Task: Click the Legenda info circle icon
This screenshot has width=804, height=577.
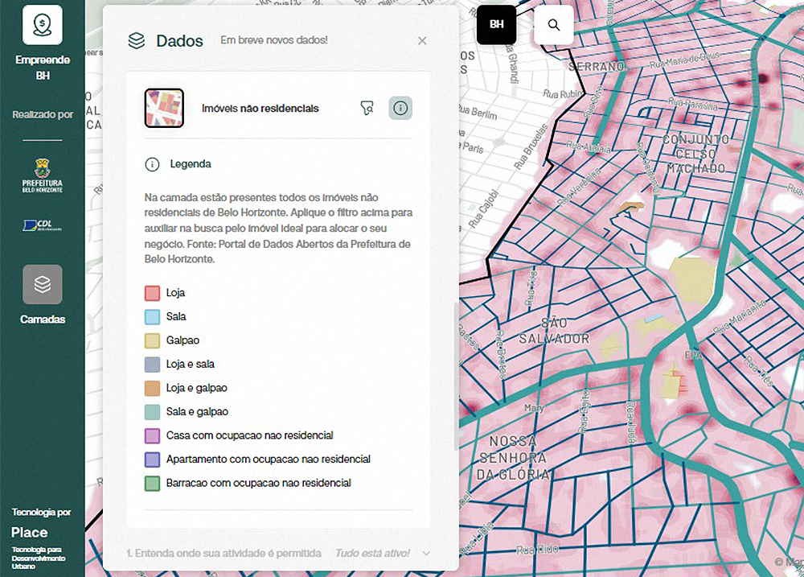Action: click(151, 164)
